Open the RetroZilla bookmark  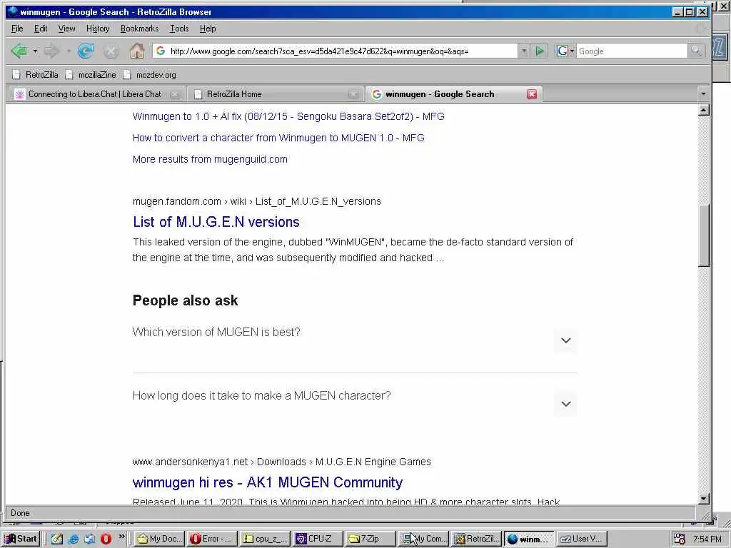36,74
